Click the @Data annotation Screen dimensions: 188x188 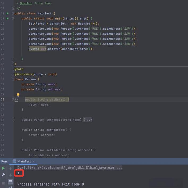[x=19, y=69]
